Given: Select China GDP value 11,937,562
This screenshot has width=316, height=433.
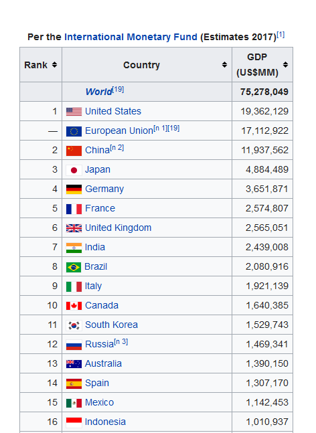Looking at the screenshot, I should click(x=264, y=150).
